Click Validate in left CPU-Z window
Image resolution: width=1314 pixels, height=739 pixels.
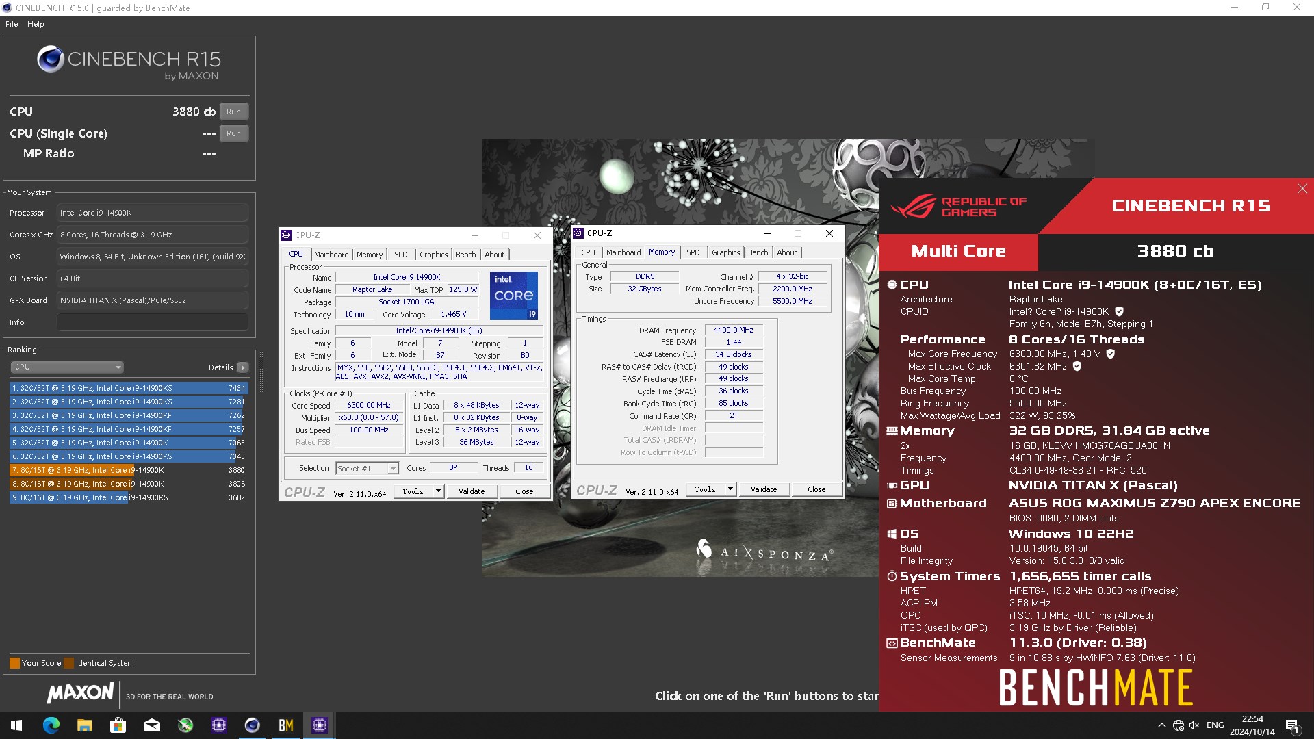(472, 491)
